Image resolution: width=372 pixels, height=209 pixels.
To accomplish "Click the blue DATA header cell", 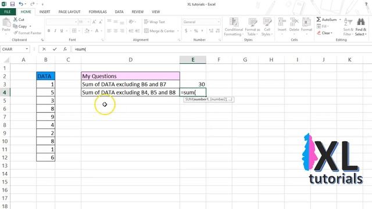I will point(46,76).
